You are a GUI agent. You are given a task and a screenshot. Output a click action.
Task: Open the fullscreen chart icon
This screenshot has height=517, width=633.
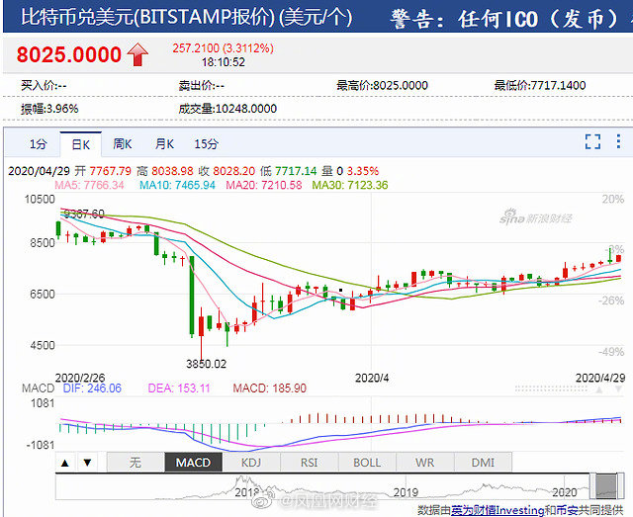tap(592, 141)
